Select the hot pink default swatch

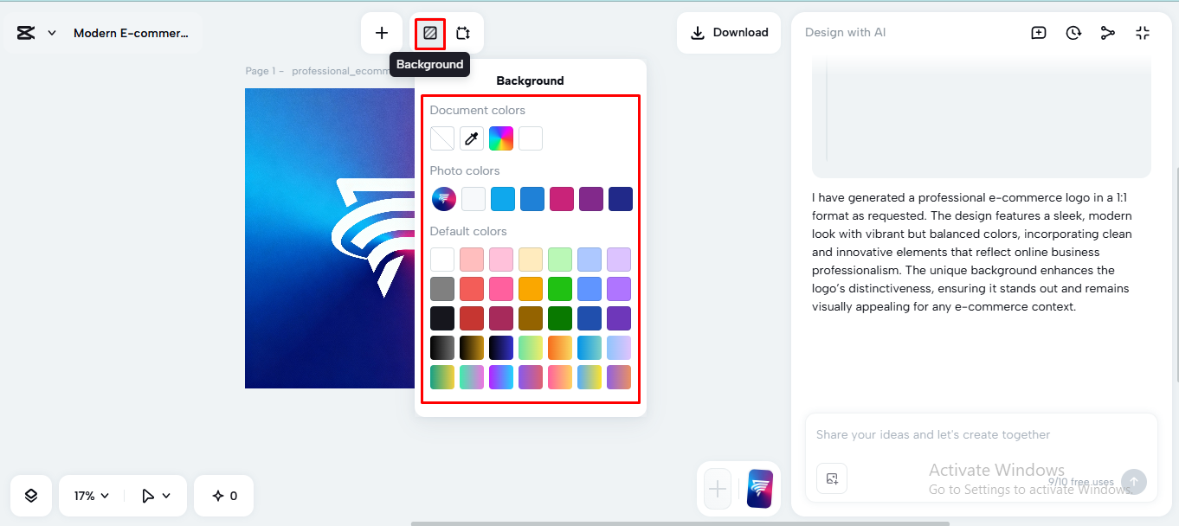[501, 289]
